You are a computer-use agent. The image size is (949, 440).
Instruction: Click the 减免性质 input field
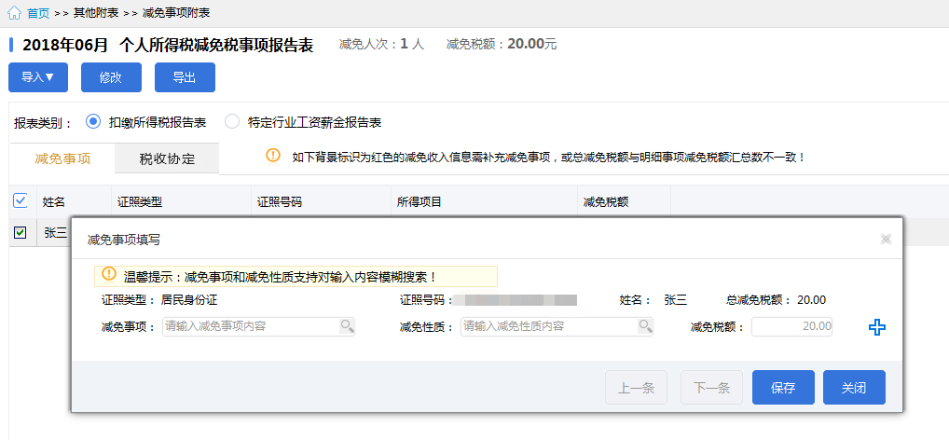pos(557,327)
